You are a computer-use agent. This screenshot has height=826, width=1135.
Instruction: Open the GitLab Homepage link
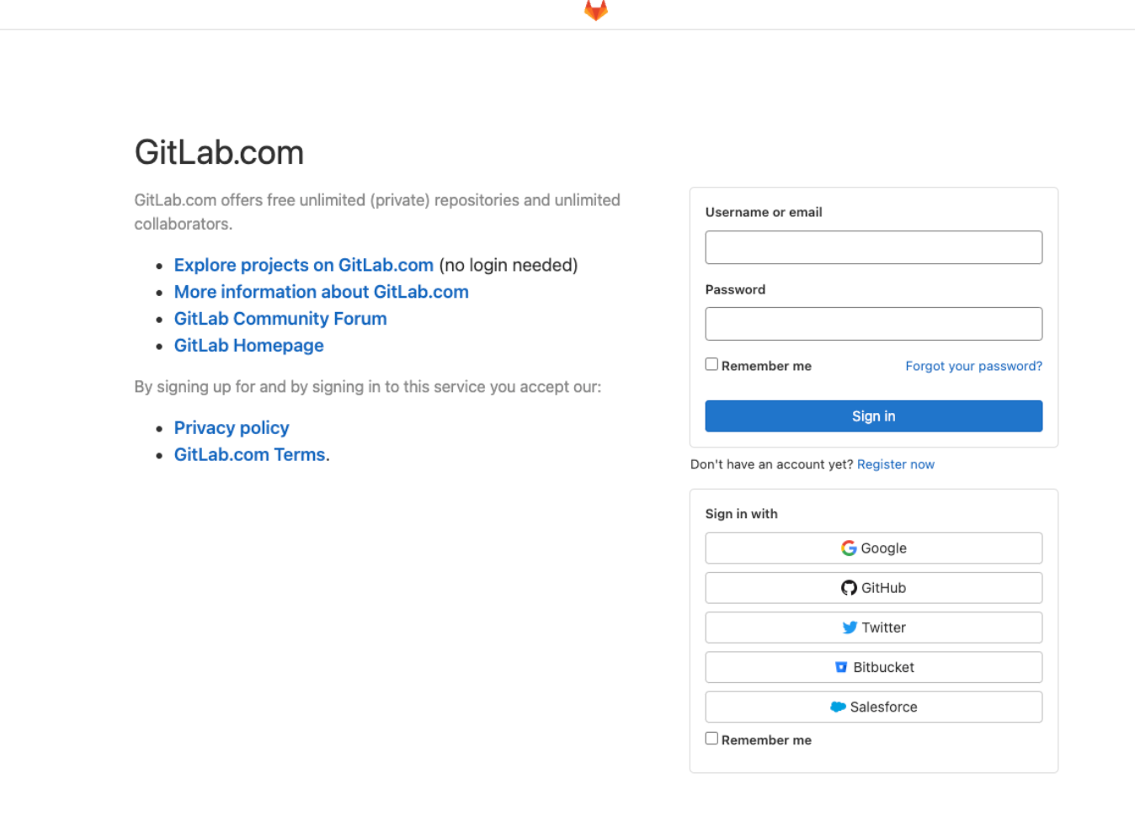pos(248,346)
